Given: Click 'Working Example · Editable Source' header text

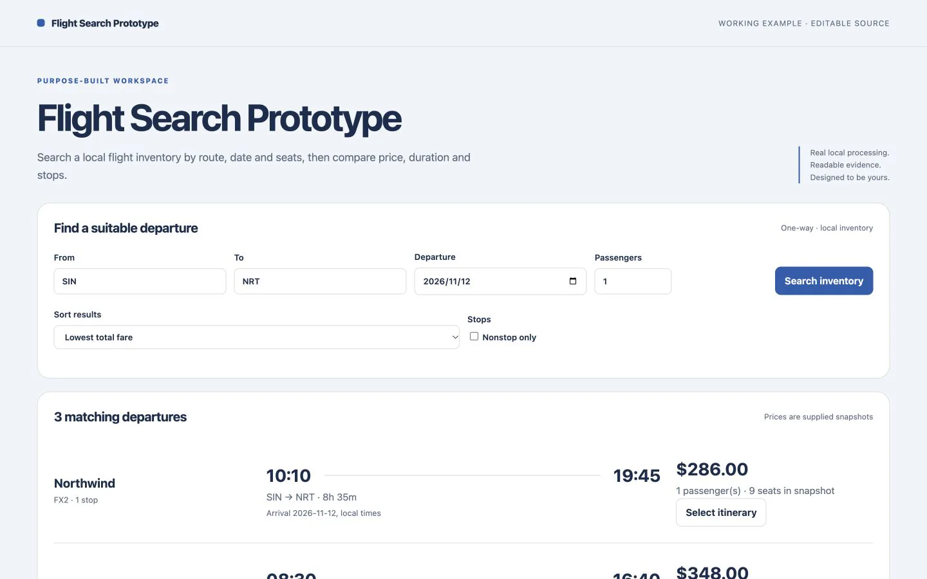Looking at the screenshot, I should [804, 23].
